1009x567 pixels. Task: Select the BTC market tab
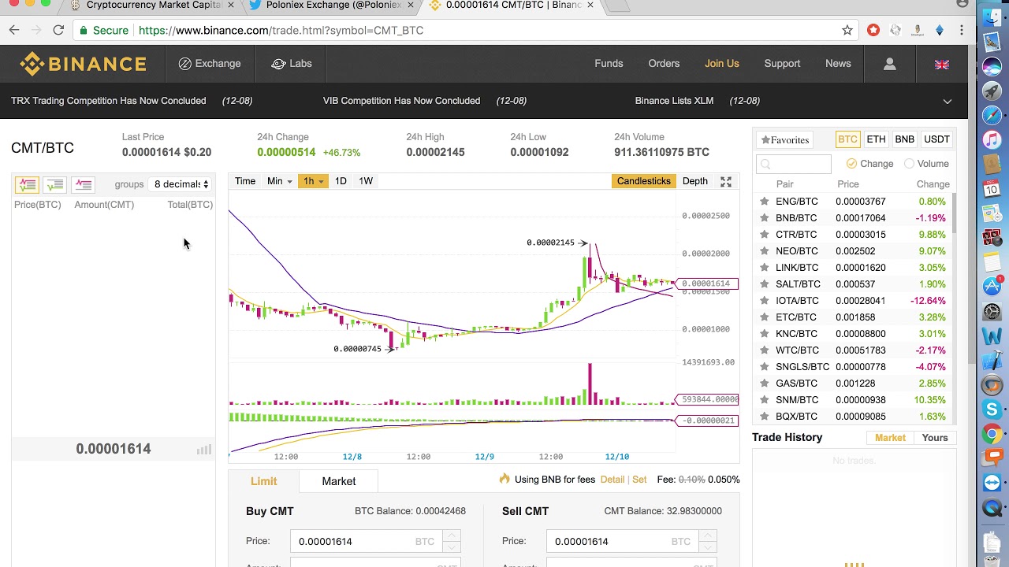coord(847,139)
